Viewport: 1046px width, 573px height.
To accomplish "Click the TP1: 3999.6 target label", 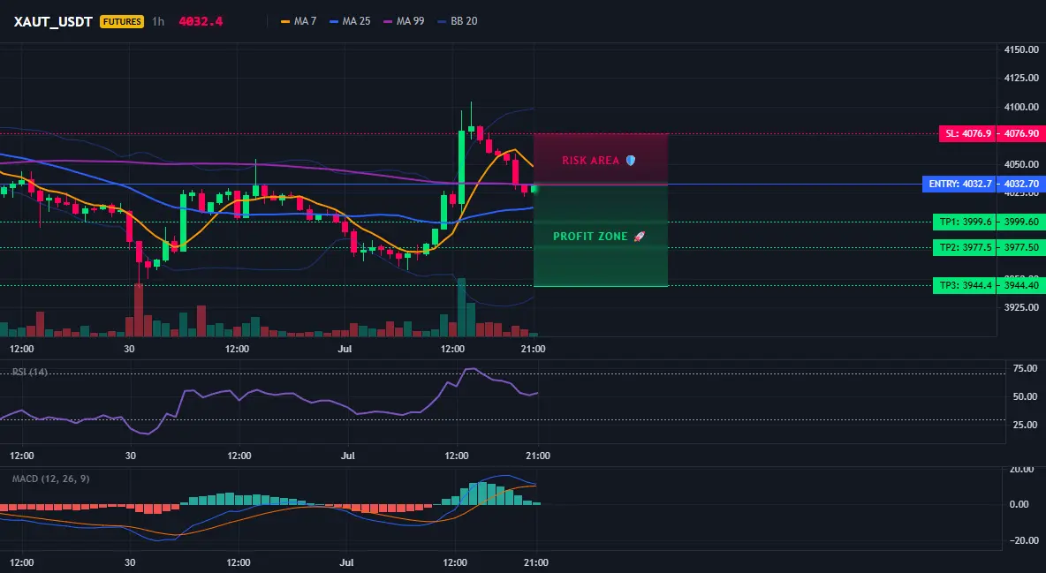I will pos(964,222).
